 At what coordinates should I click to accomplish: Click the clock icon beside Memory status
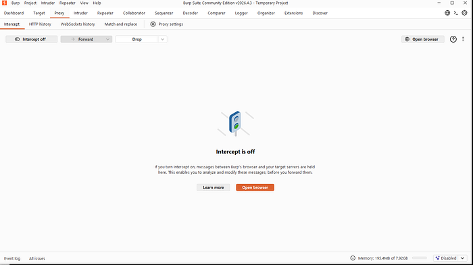(x=353, y=258)
